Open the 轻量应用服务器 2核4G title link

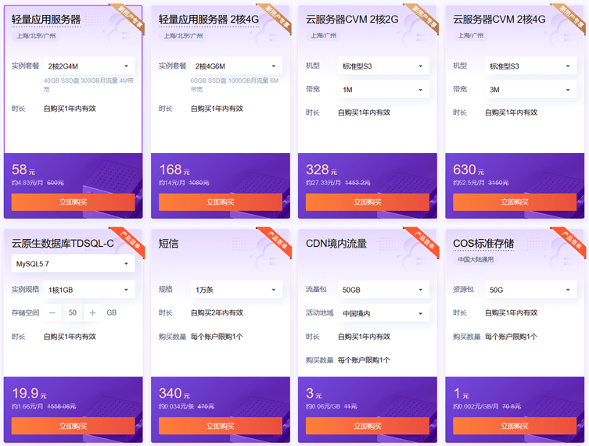[209, 20]
